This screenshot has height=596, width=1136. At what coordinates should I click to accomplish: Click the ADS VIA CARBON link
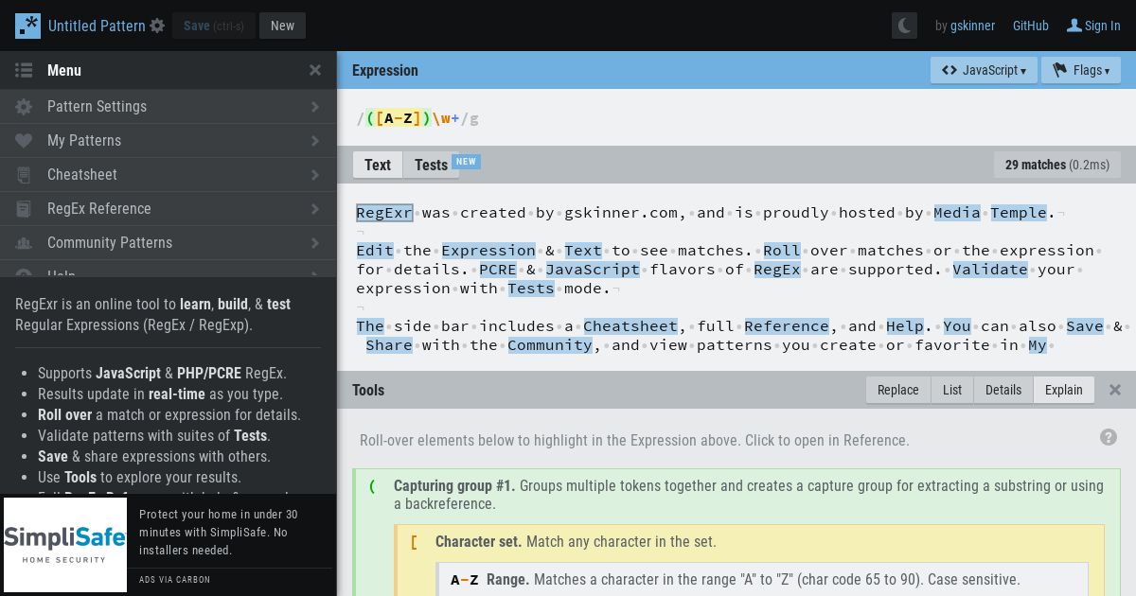click(175, 579)
